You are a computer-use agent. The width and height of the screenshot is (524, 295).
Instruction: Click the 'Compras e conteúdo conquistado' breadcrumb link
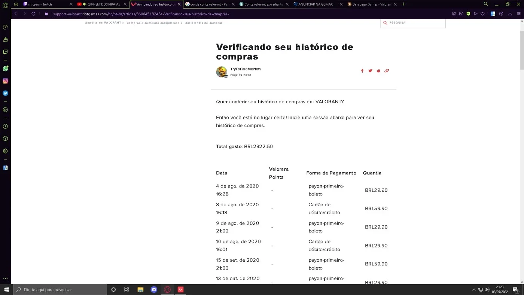coord(153,23)
